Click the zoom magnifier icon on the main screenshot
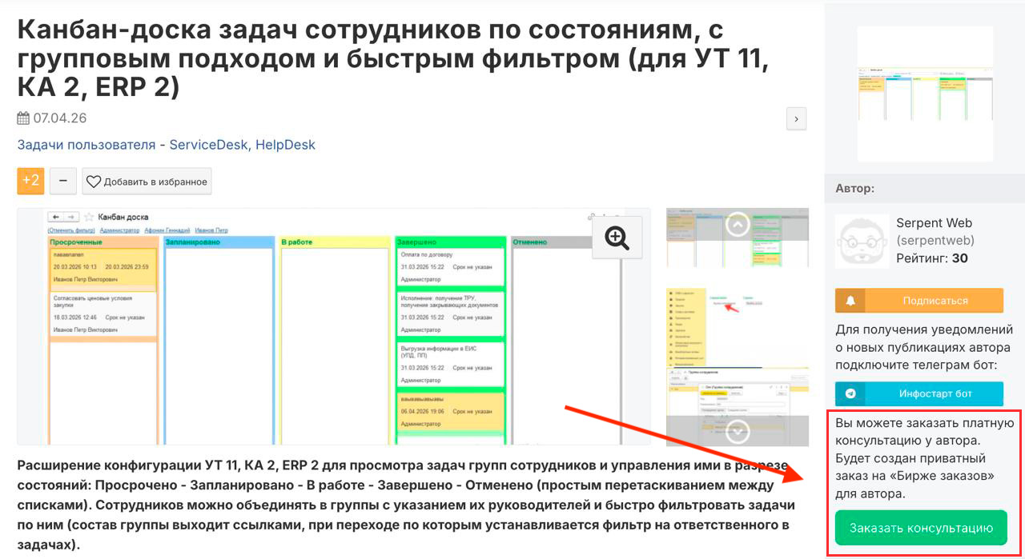The image size is (1025, 559). [x=617, y=238]
